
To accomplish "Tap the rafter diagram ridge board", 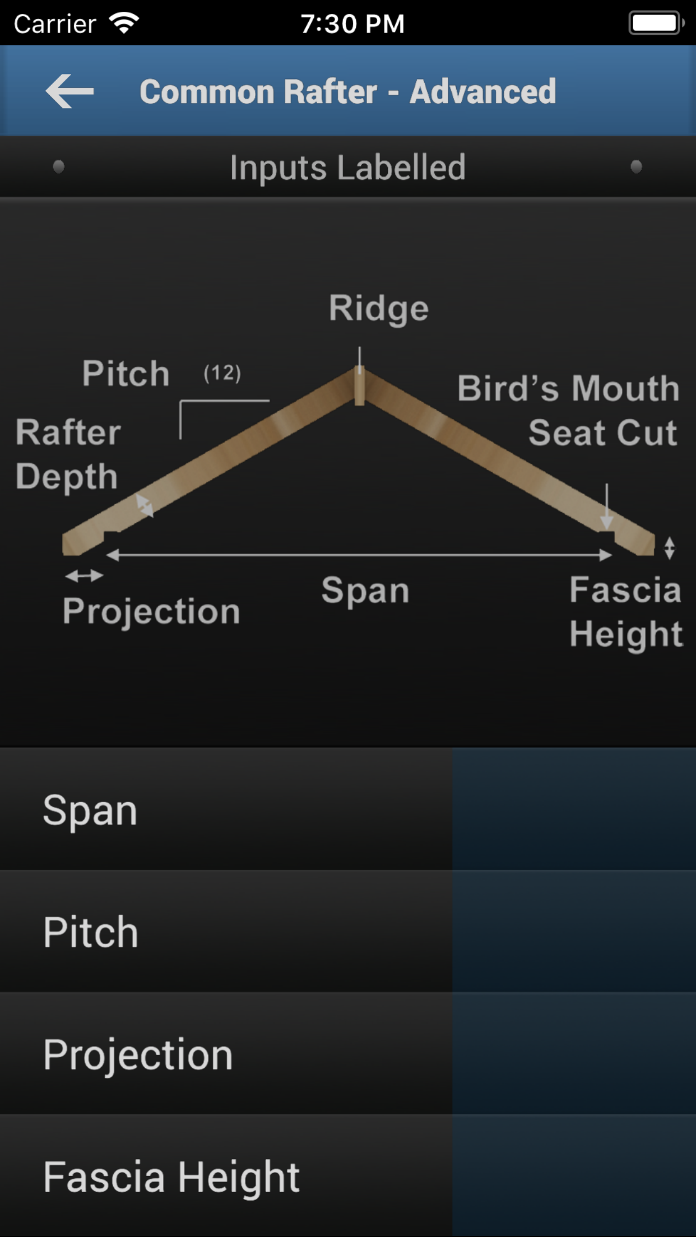I will 360,385.
